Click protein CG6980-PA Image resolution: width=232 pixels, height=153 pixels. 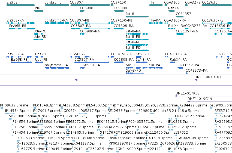(83, 68)
